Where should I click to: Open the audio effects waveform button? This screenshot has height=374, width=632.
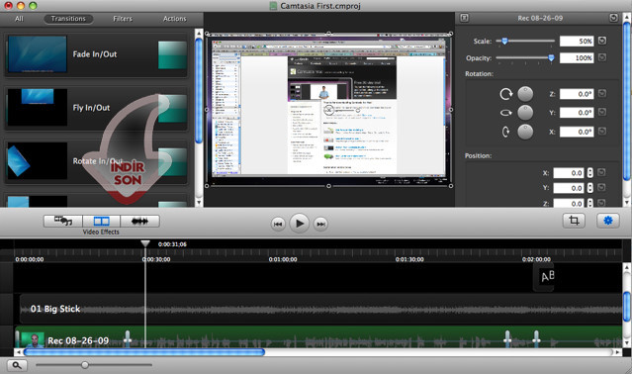pyautogui.click(x=139, y=221)
